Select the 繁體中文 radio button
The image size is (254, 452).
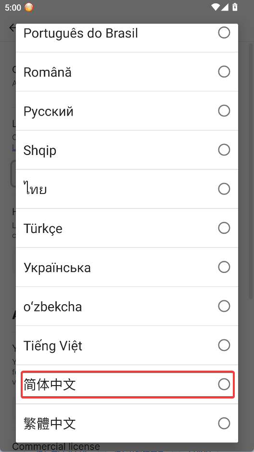224,424
